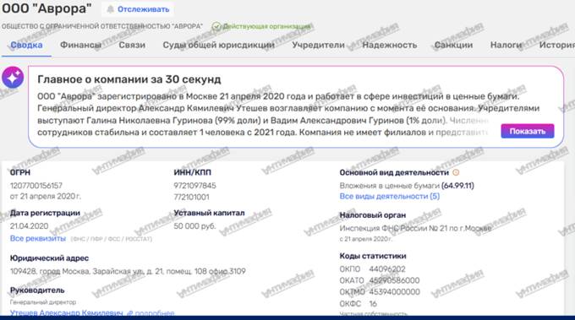Image resolution: width=575 pixels, height=320 pixels.
Task: Click the link icon before подробнее
Action: [130, 313]
